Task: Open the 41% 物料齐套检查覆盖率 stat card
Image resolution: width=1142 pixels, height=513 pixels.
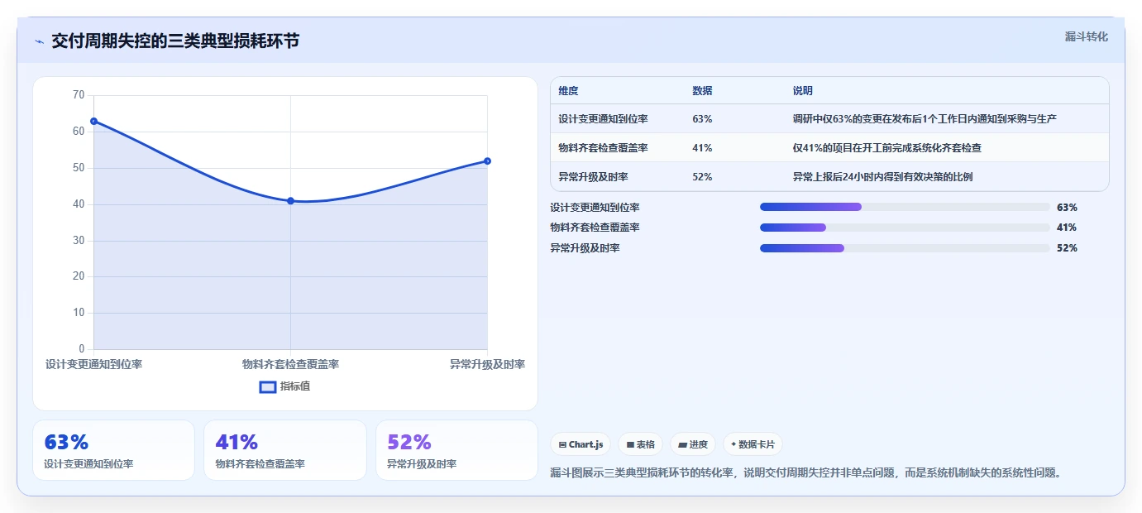Action: [285, 450]
